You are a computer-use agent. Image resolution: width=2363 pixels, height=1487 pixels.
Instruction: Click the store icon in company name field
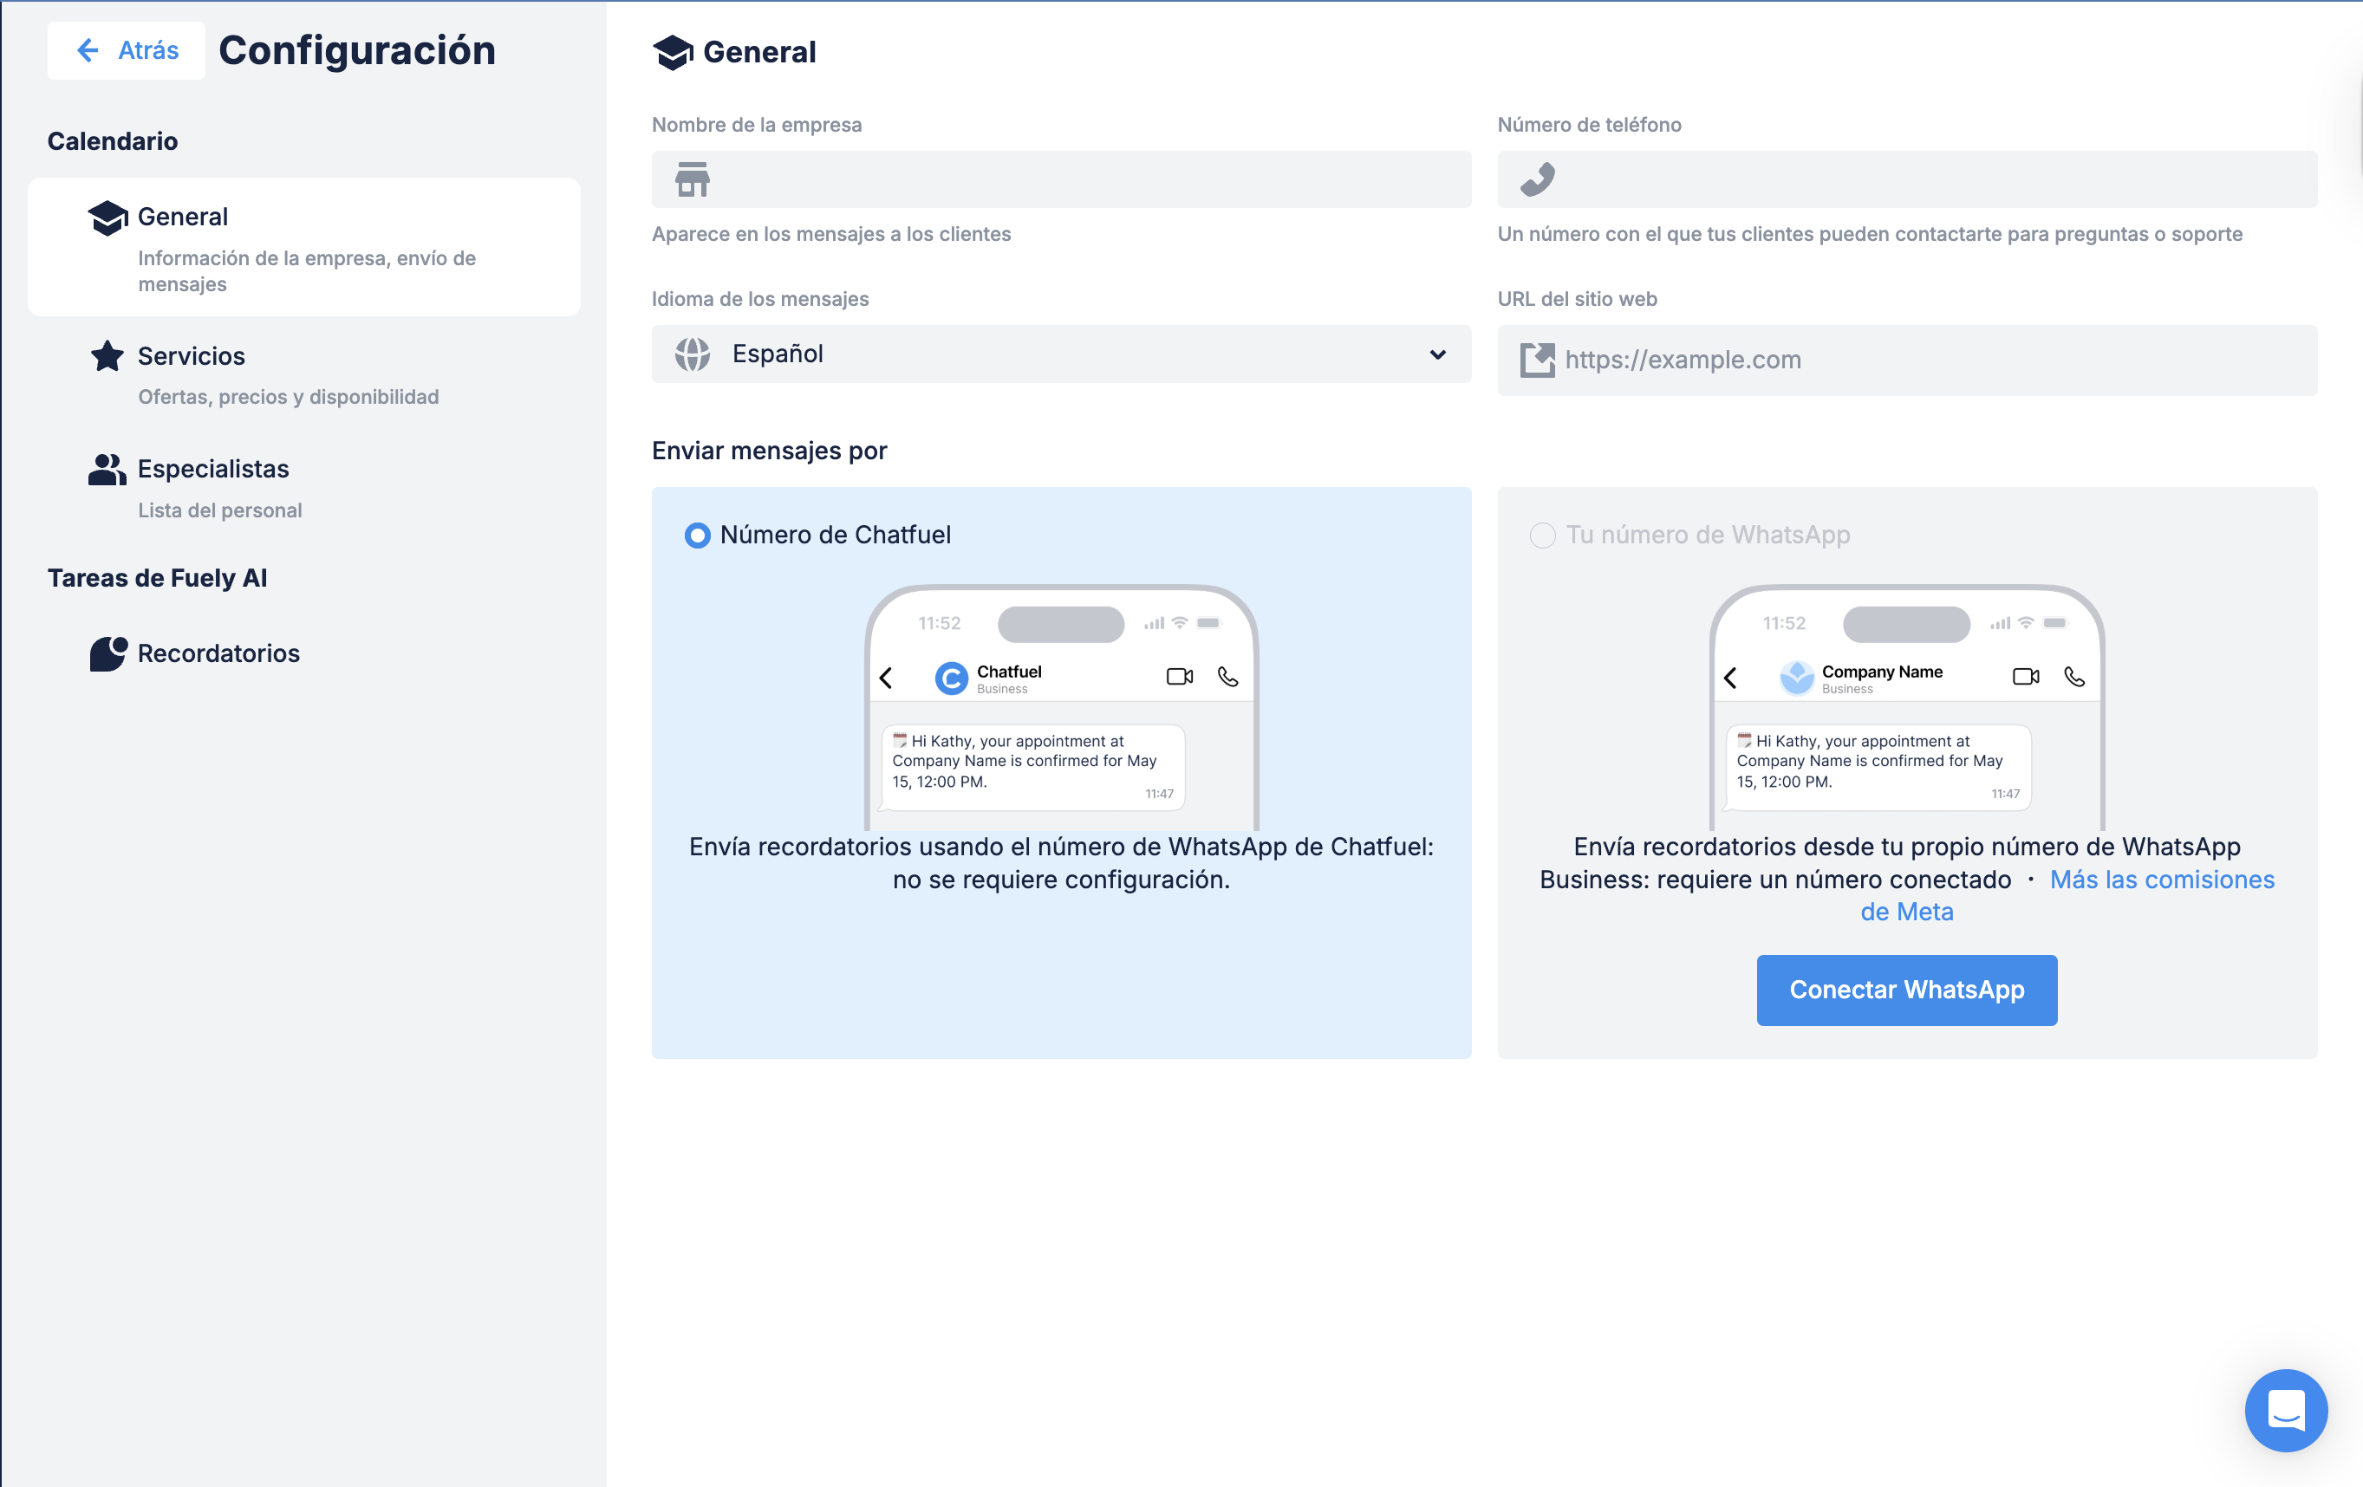tap(692, 179)
